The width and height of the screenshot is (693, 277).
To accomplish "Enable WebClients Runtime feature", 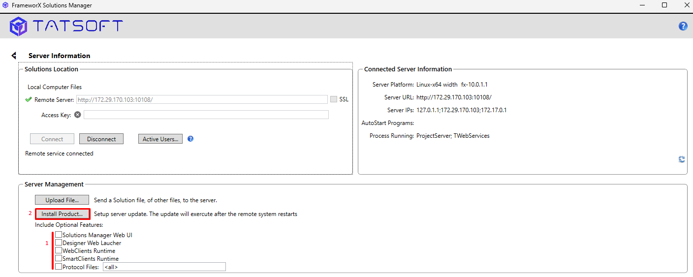I will click(59, 251).
